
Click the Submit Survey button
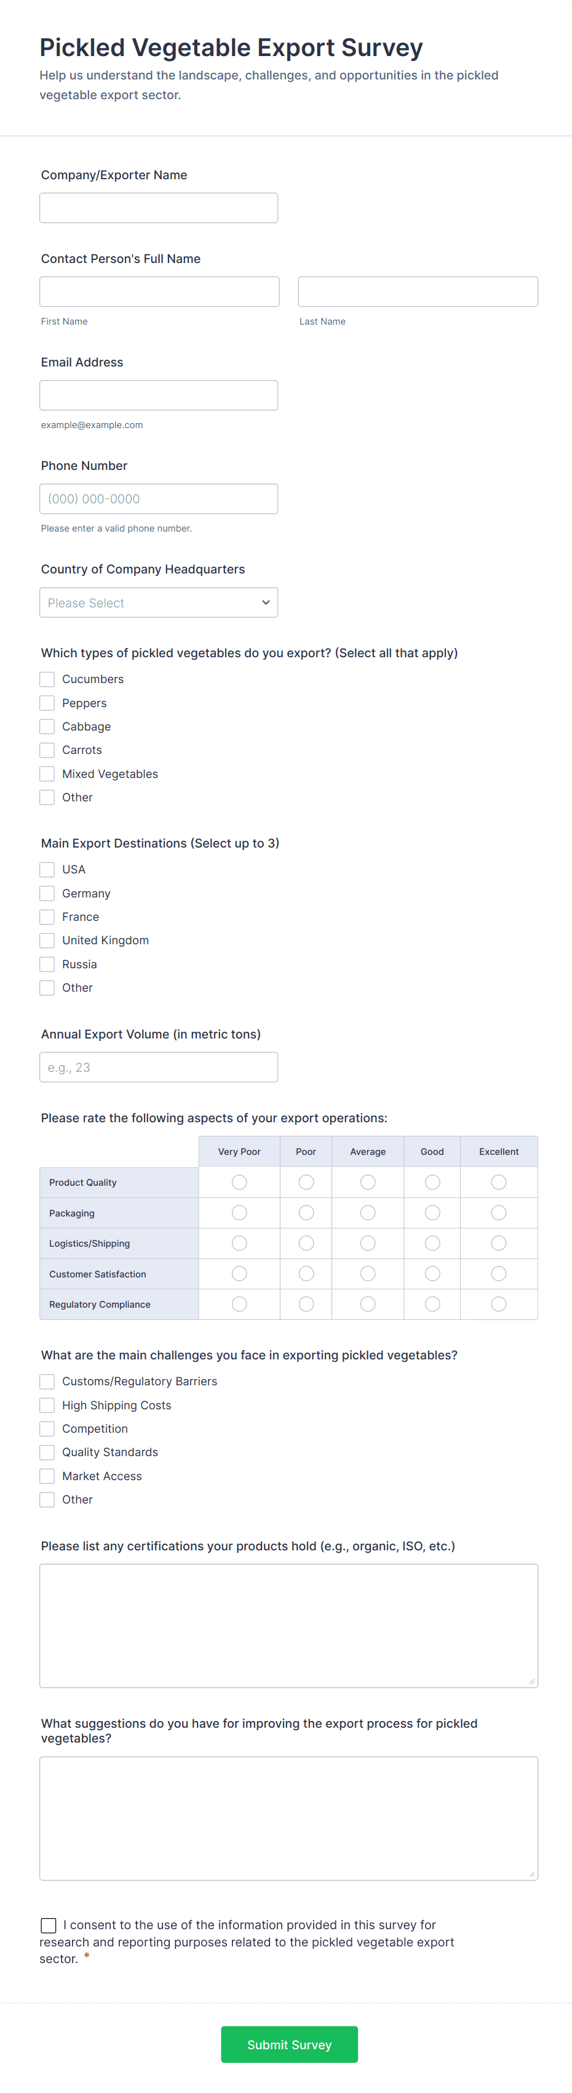289,2044
